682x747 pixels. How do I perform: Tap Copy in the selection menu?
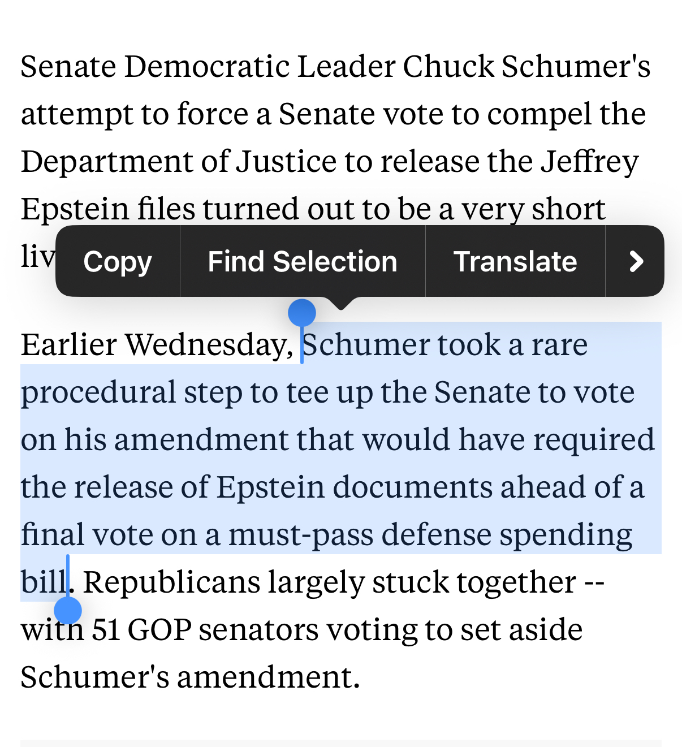pyautogui.click(x=118, y=262)
